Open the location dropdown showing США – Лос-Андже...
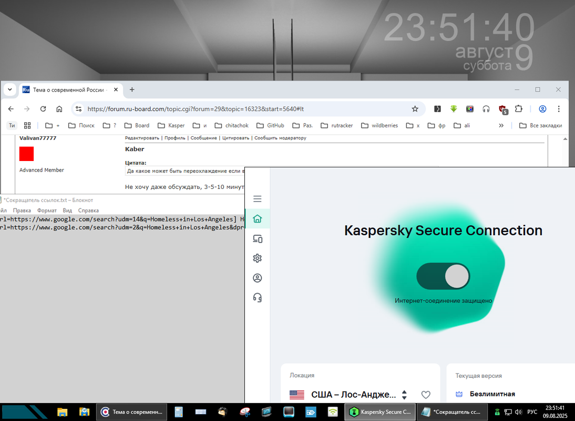575x421 pixels. (x=348, y=395)
